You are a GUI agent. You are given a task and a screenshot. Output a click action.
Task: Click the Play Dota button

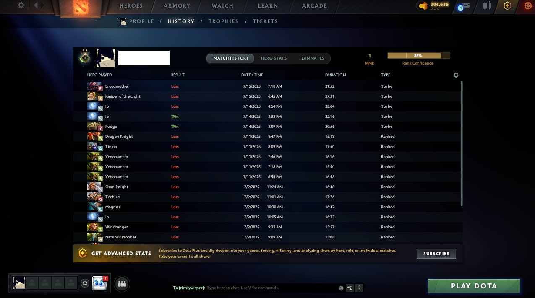(474, 286)
